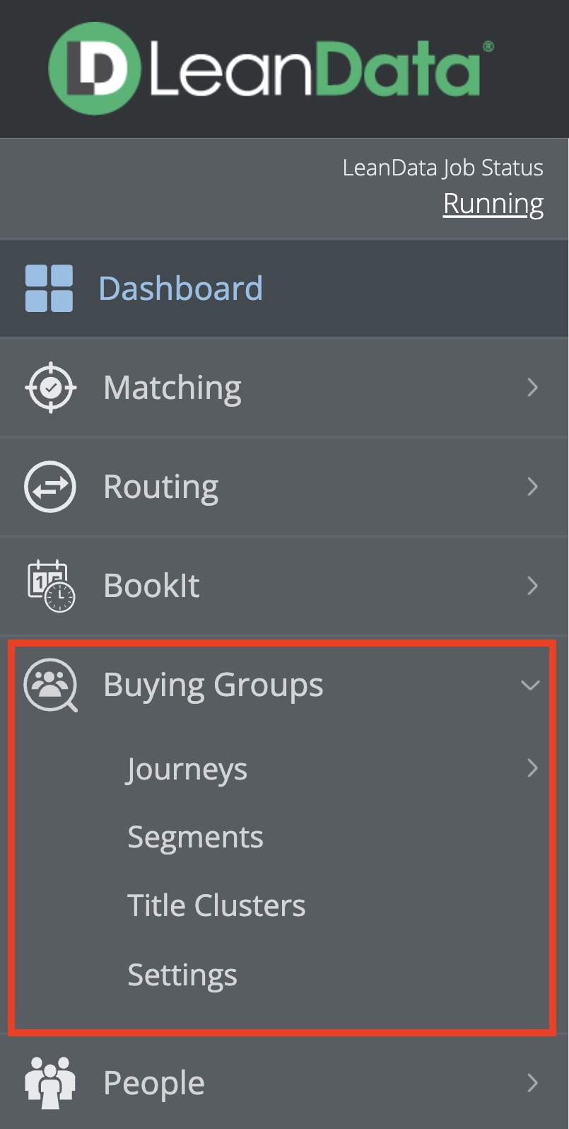The width and height of the screenshot is (569, 1129).
Task: Open the Running job status link
Action: [493, 204]
